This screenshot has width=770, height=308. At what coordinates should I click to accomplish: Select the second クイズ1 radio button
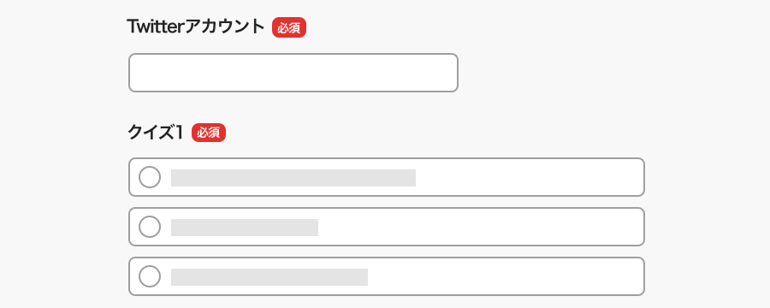[x=150, y=227]
